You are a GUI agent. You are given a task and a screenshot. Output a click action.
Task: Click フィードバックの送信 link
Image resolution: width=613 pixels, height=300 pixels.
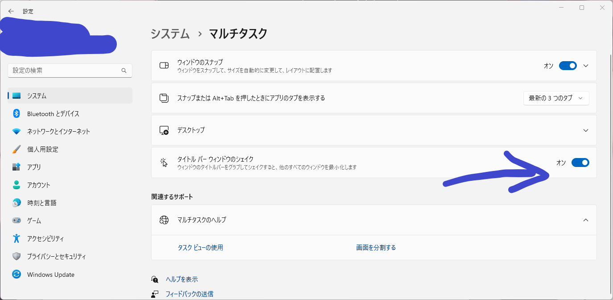pos(189,294)
